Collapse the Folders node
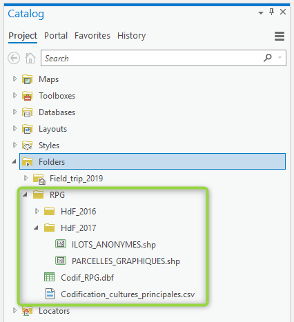Image resolution: width=294 pixels, height=322 pixels. point(14,162)
